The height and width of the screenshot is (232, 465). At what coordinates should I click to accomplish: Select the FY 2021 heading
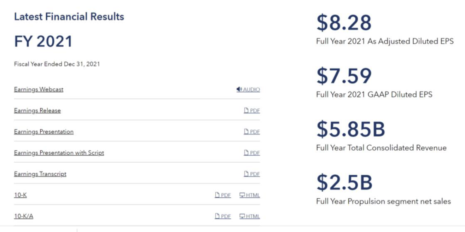[x=43, y=41]
